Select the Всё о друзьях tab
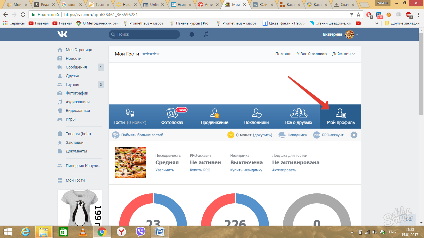This screenshot has height=238, width=424. (299, 117)
